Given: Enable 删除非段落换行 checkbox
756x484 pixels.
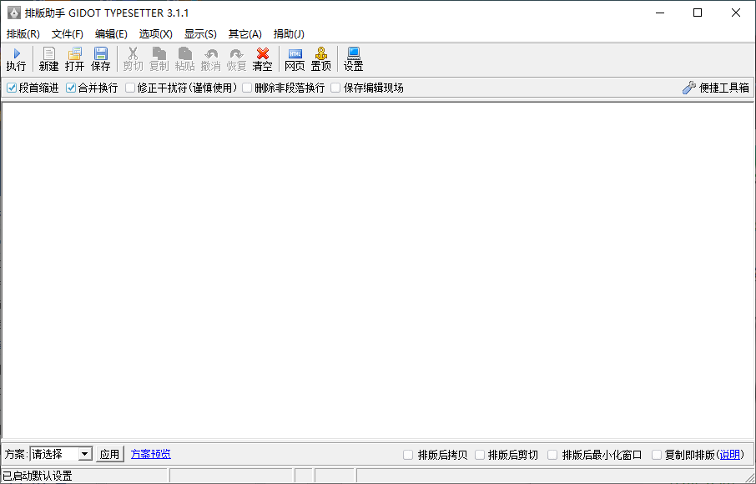Looking at the screenshot, I should pos(247,88).
